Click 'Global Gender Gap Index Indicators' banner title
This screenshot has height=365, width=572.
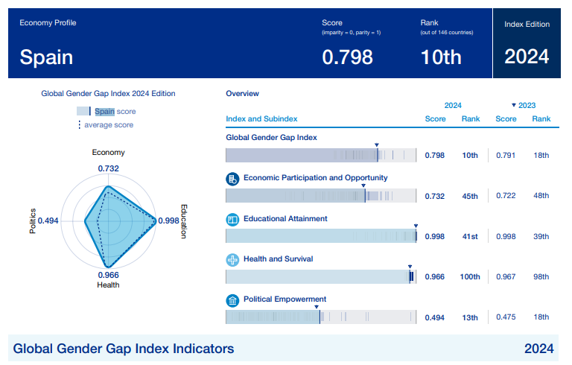tap(124, 349)
